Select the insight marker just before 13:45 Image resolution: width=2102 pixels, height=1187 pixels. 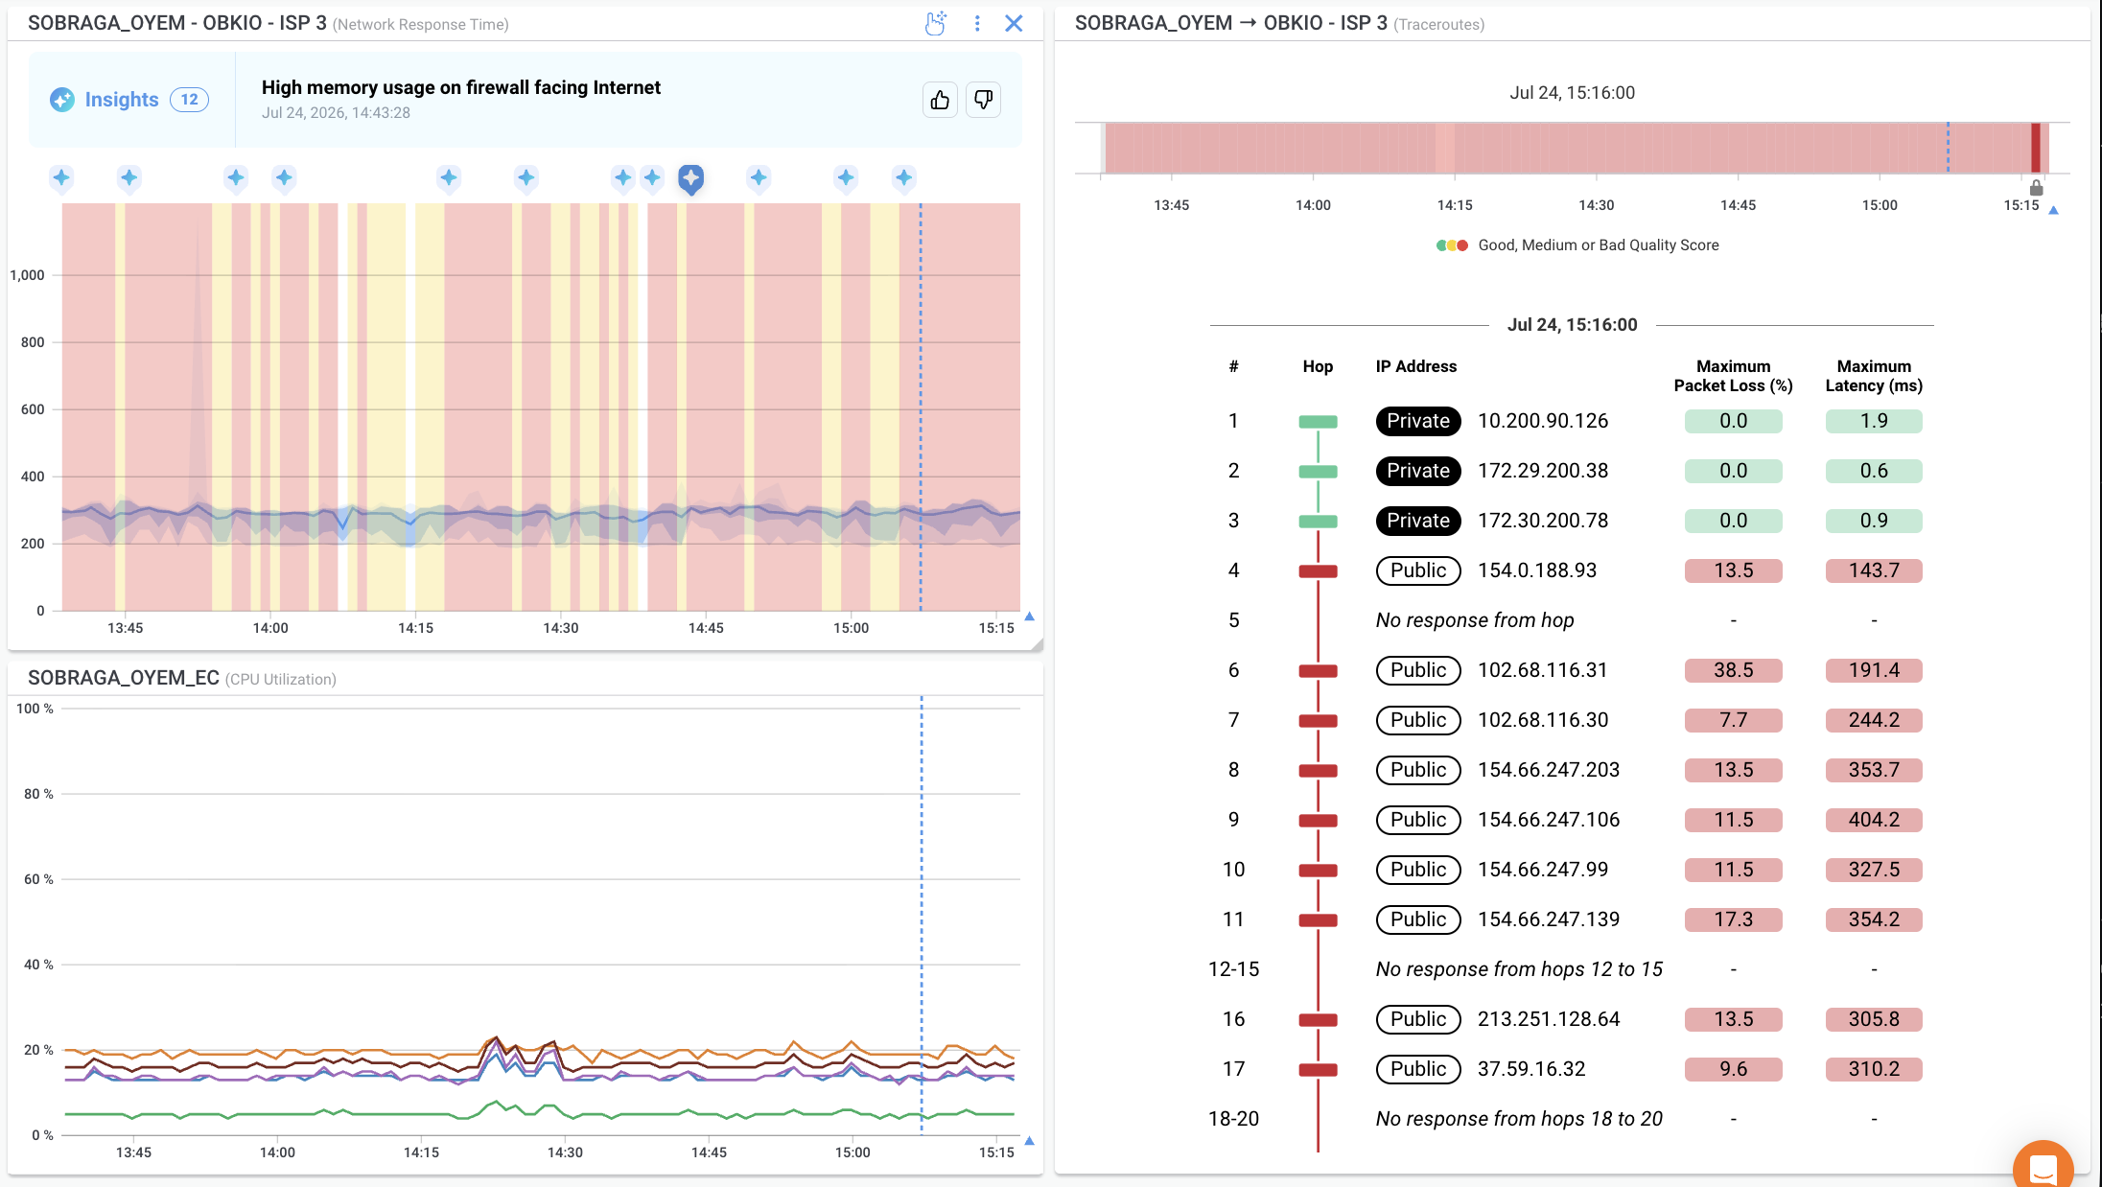129,178
